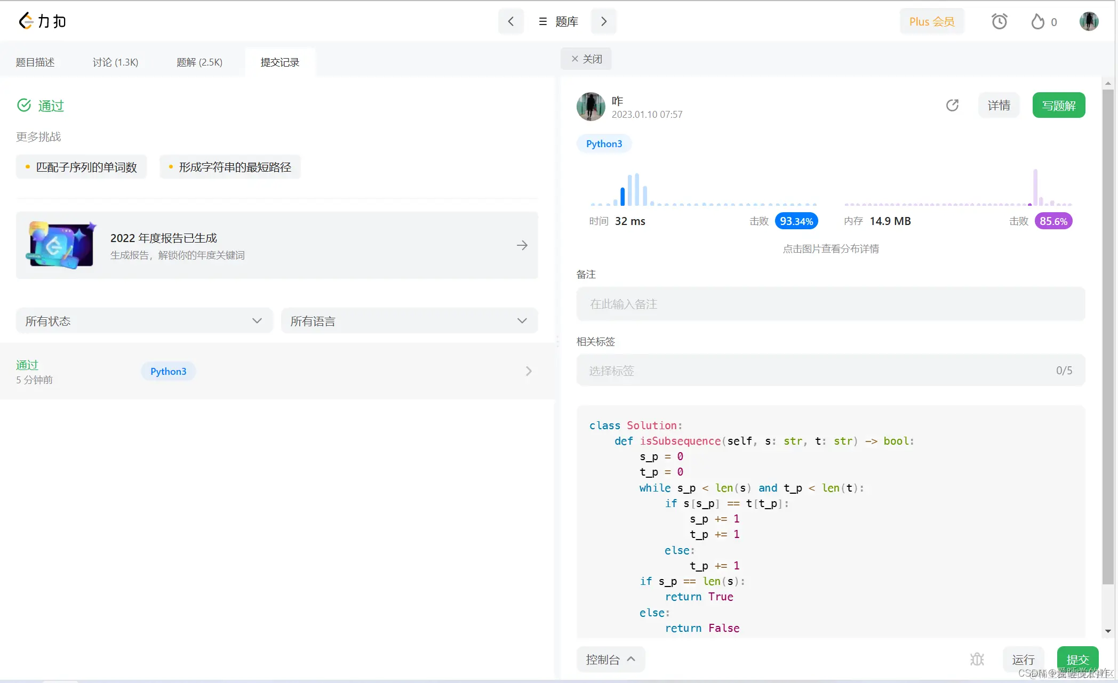Close the submission detail panel (关闭)
1118x683 pixels.
click(586, 59)
